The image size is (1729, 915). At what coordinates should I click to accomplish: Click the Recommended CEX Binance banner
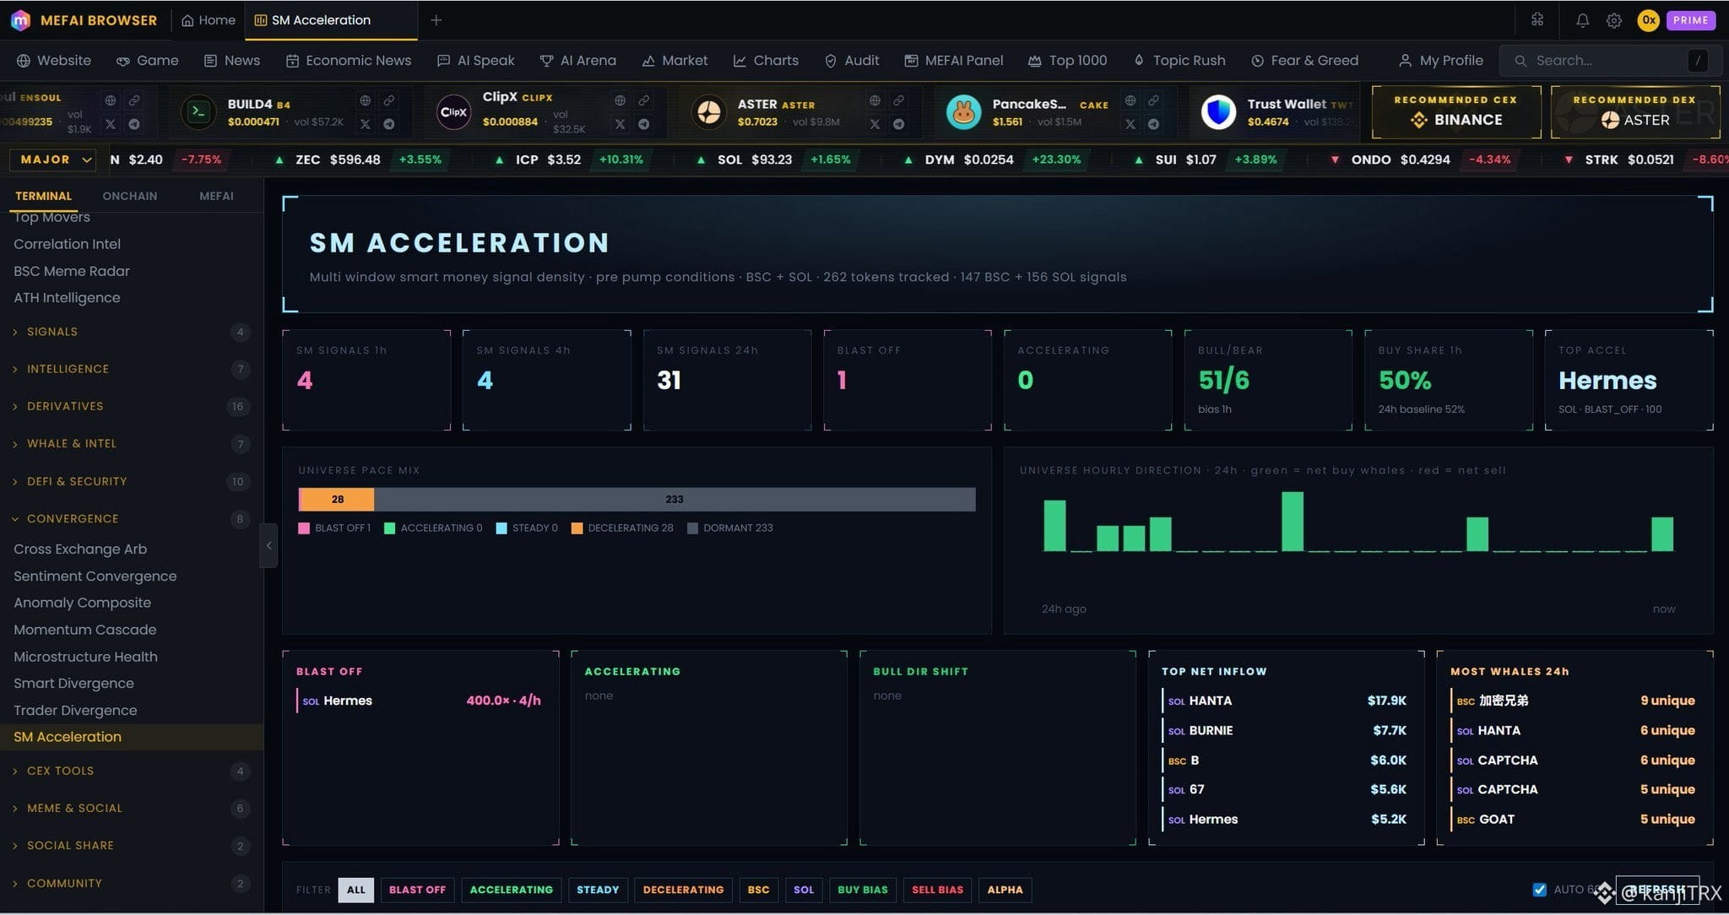pos(1455,111)
